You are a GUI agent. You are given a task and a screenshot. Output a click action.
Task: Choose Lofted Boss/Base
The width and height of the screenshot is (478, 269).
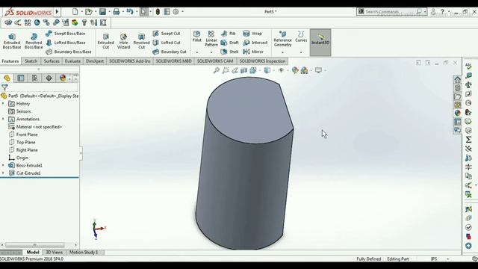66,43
